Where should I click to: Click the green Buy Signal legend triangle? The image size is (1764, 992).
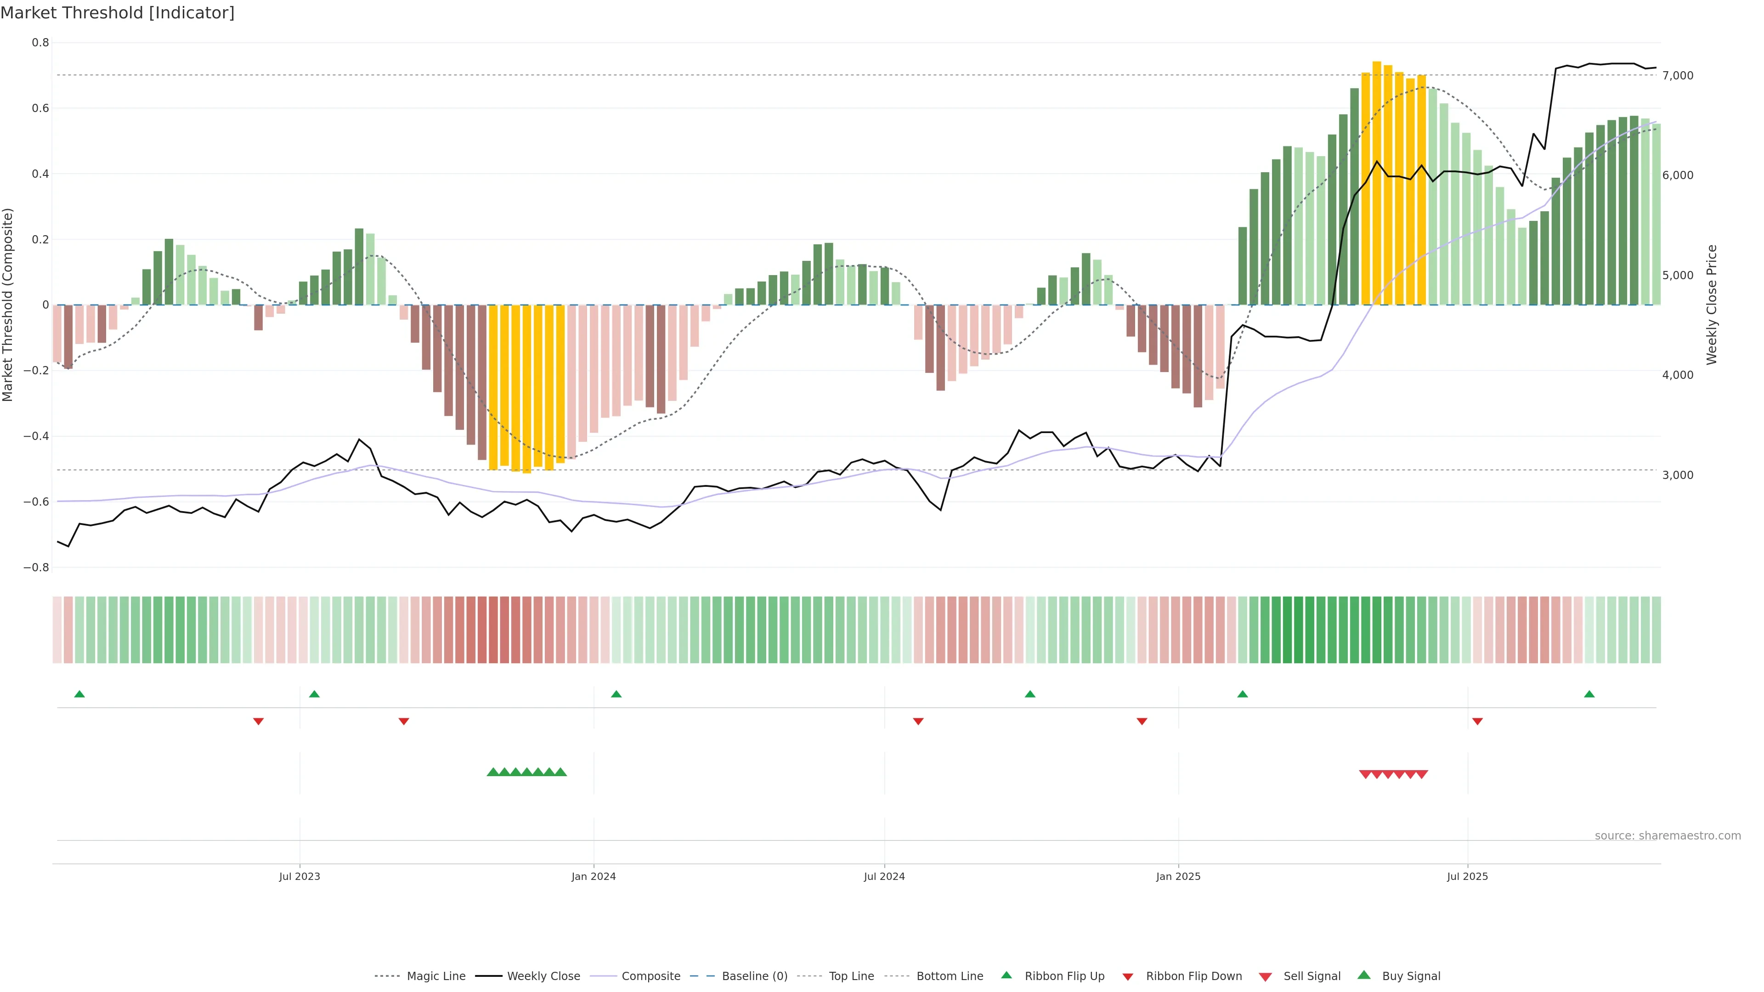(x=1364, y=975)
